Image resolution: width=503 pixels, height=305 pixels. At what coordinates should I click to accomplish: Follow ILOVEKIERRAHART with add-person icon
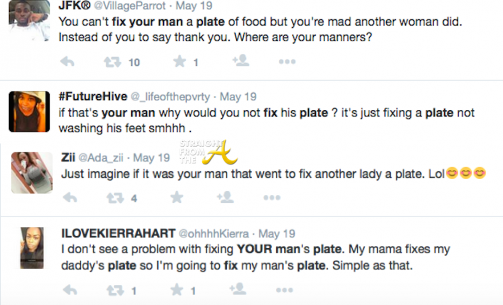(238, 289)
